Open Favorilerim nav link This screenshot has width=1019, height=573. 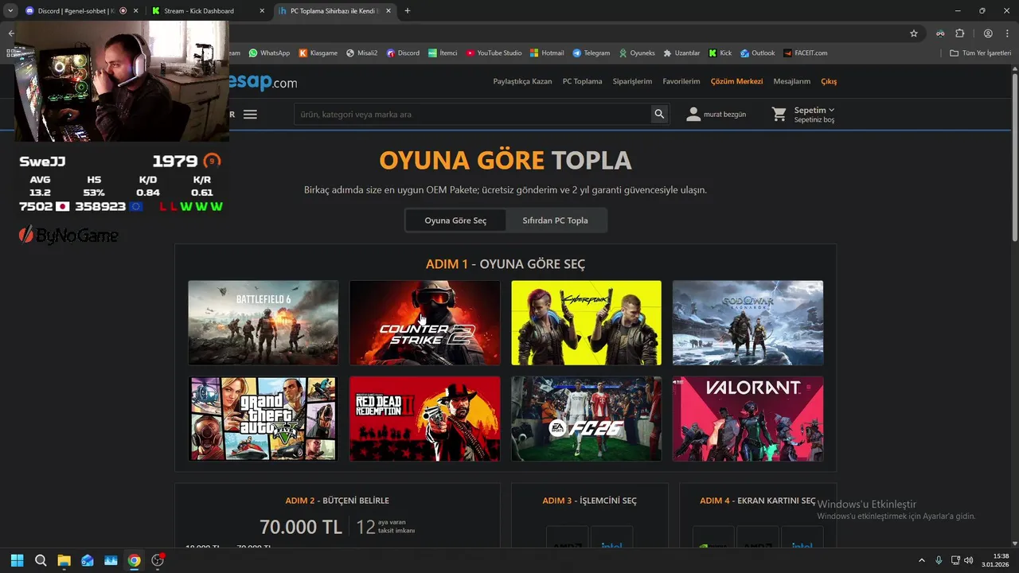point(681,81)
